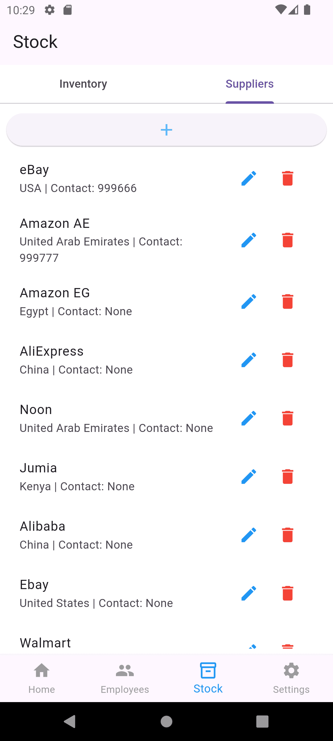Screen dimensions: 333x741
Task: Switch to the Inventory tab
Action: click(83, 84)
